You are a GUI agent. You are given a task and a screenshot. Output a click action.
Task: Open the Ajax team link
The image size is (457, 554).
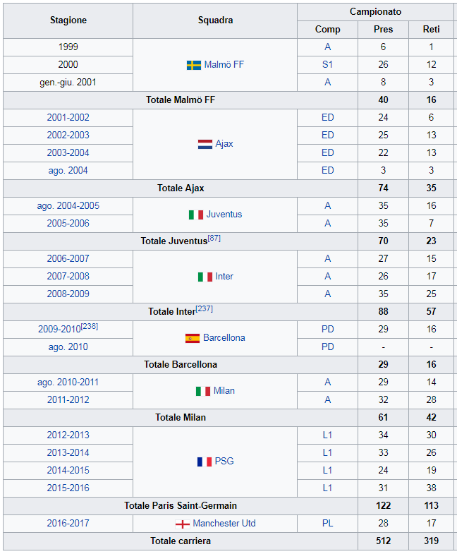point(224,144)
